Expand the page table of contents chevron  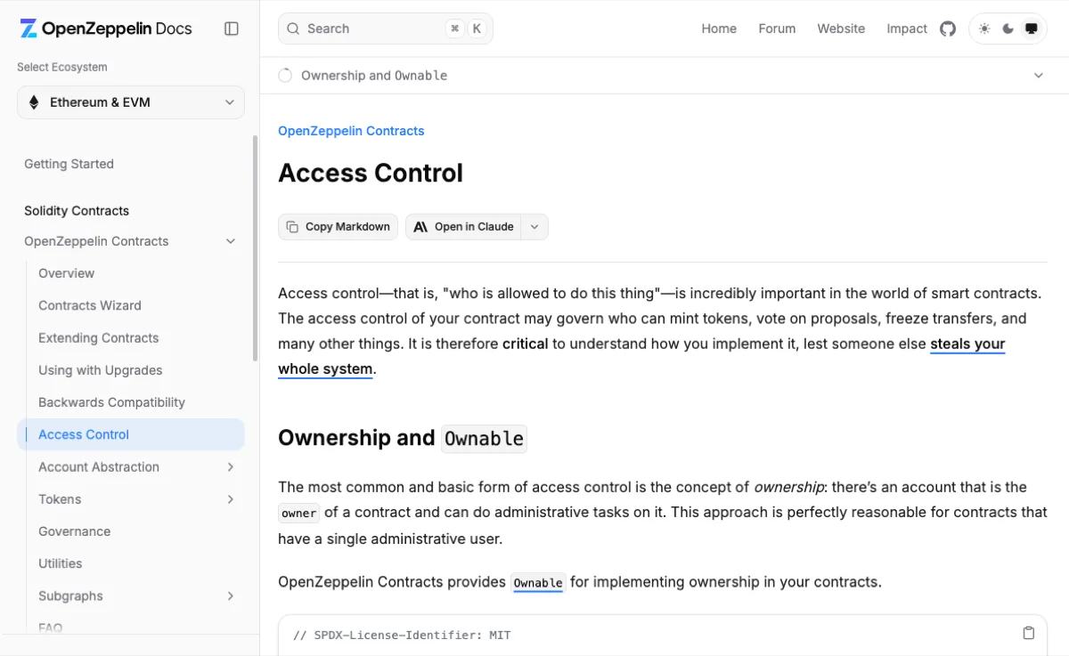1039,76
